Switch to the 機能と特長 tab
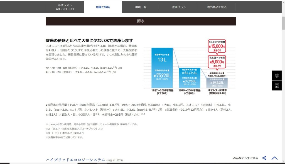Viewport: 285px width, 164px height. click(x=103, y=7)
